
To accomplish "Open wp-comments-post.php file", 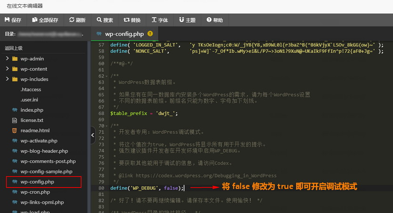I will tap(48, 162).
